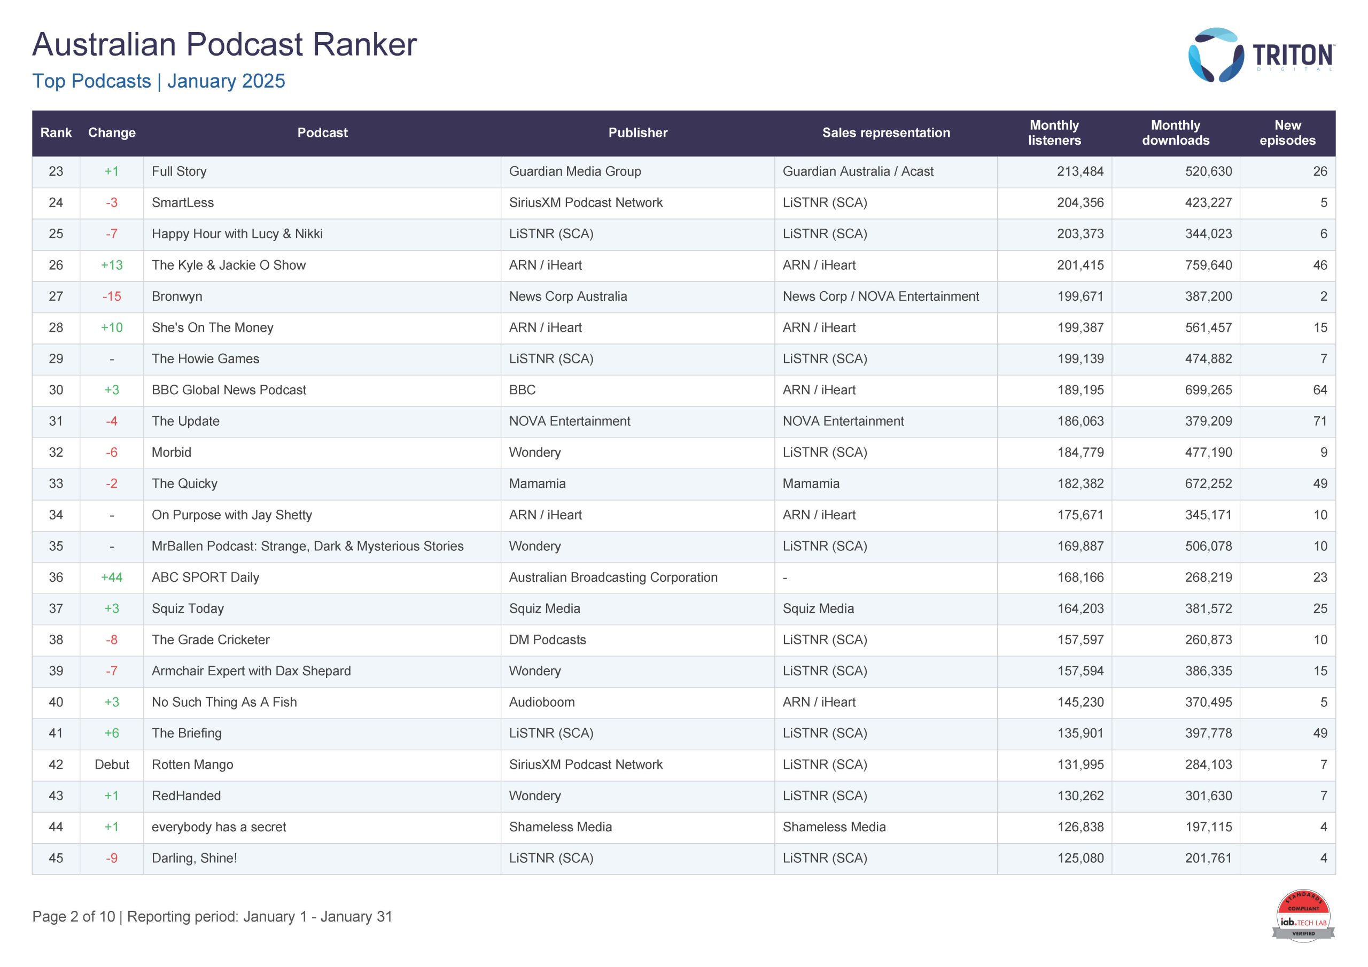Click the Debut label for Rotten Mango
1368x967 pixels.
coord(112,765)
